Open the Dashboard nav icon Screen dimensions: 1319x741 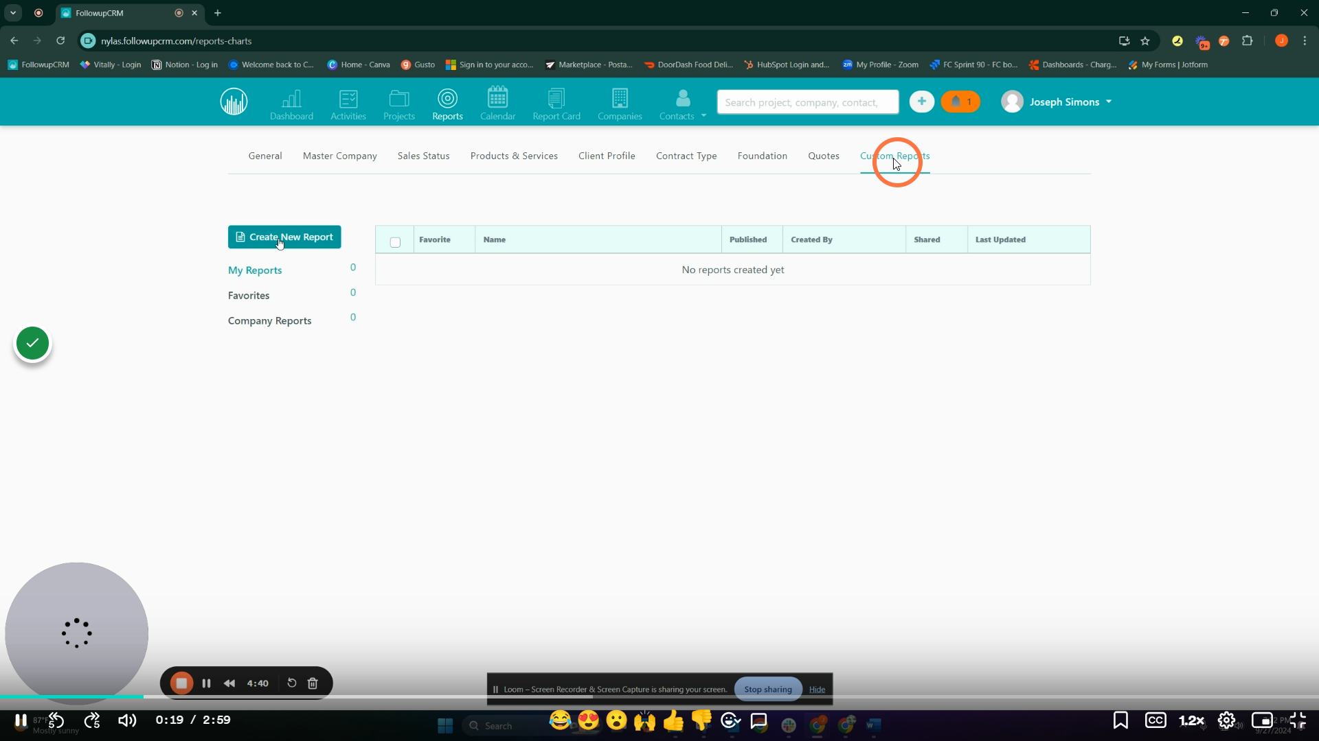coord(291,104)
